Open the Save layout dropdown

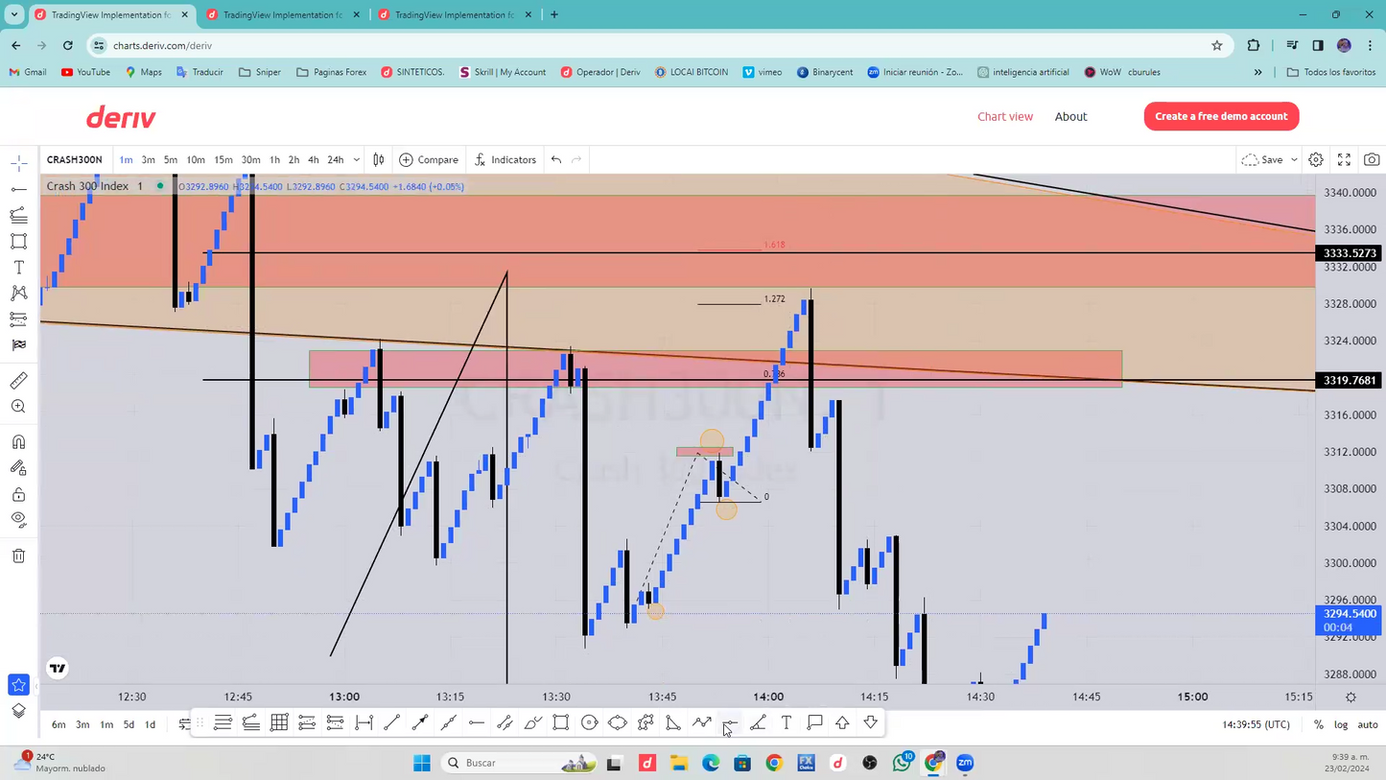1293,159
